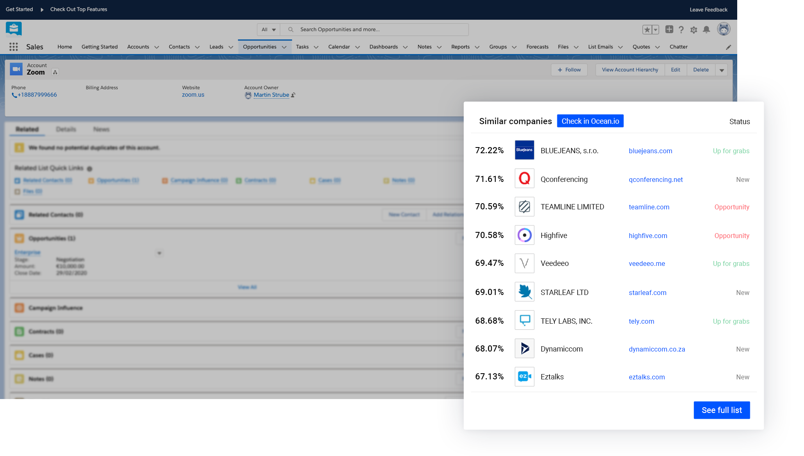
Task: Open the Help question mark icon
Action: point(681,29)
